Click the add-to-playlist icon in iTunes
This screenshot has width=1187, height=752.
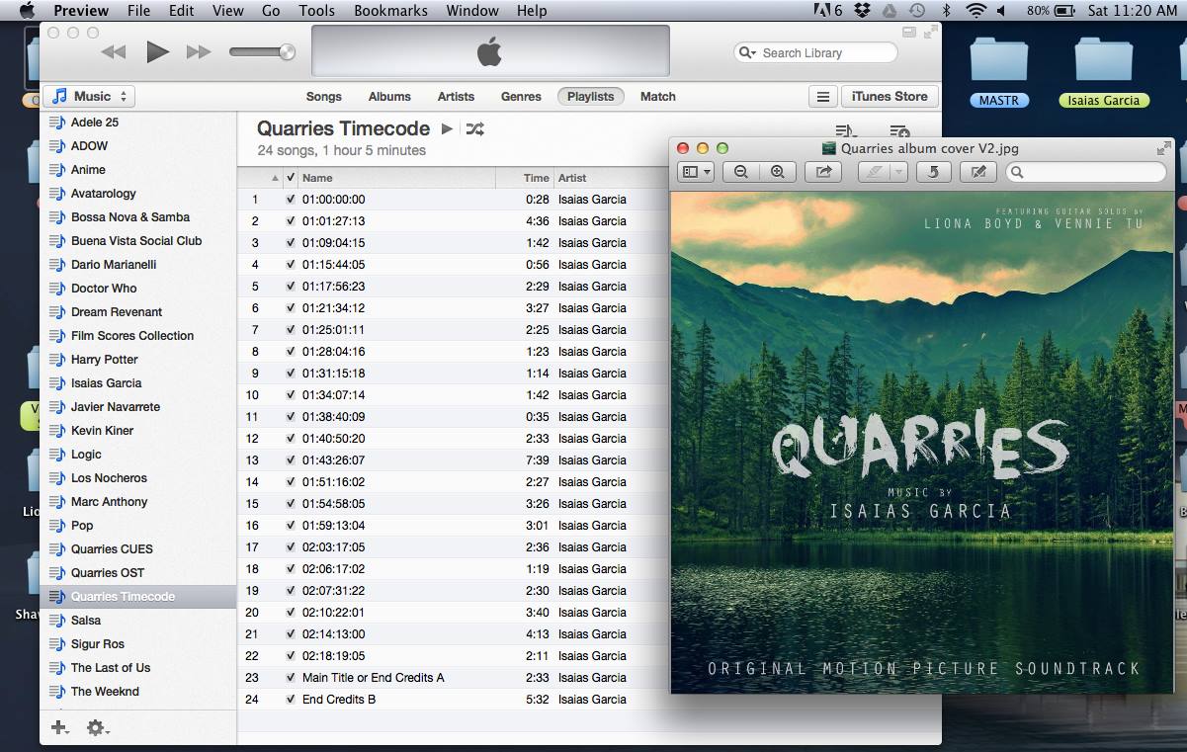pyautogui.click(x=898, y=131)
